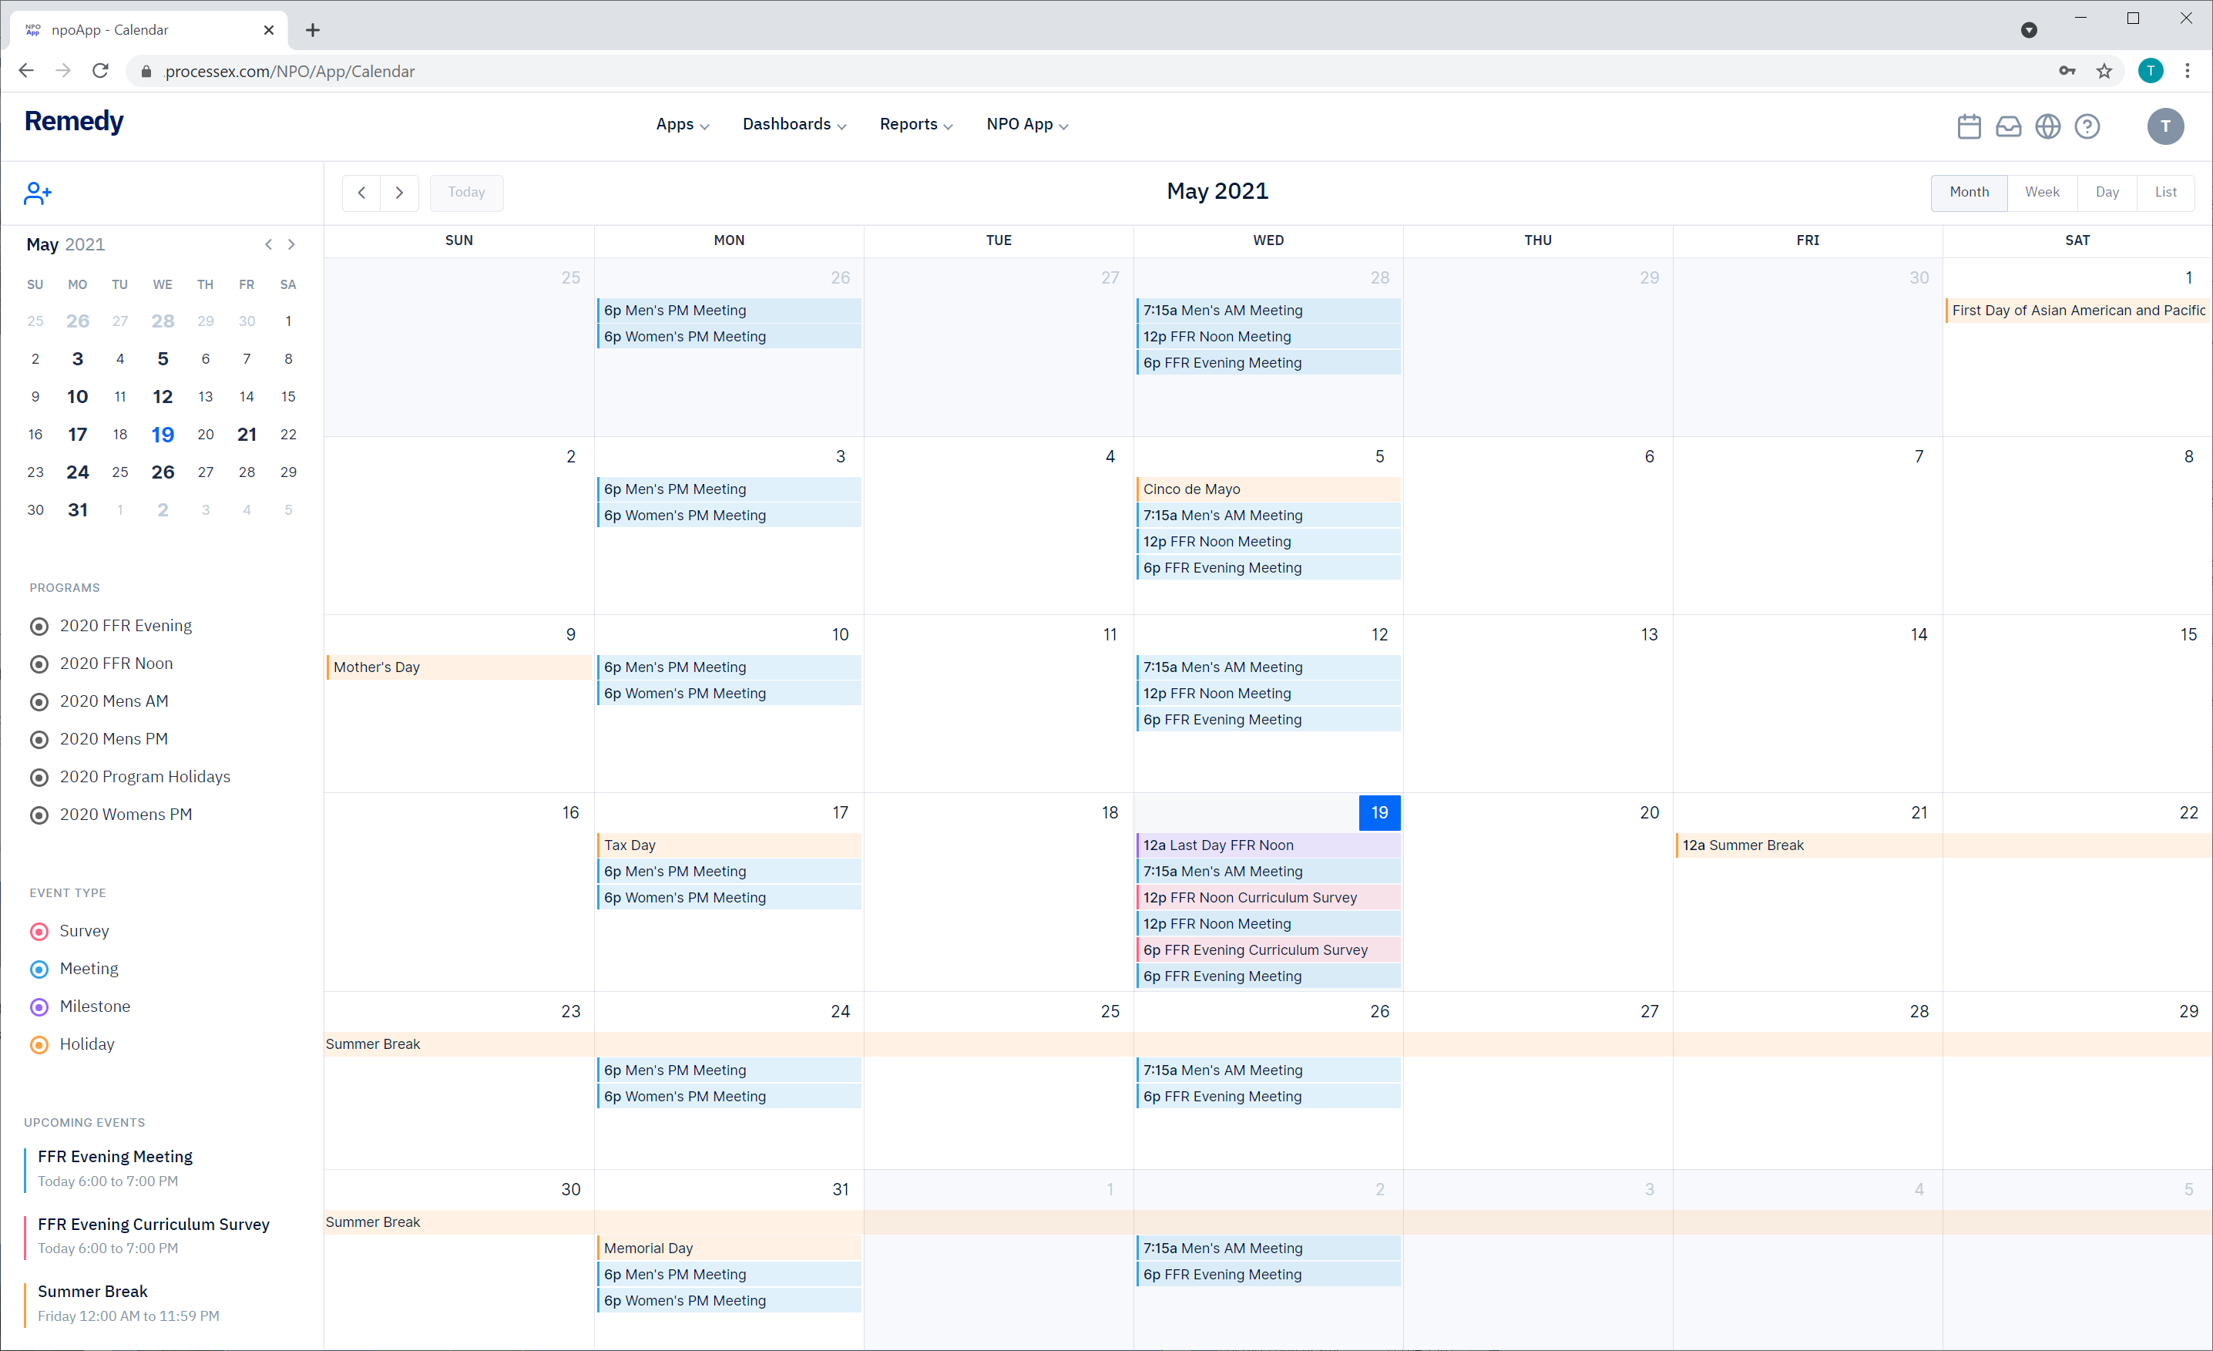Open the help question mark icon
Viewport: 2213px width, 1351px height.
(2087, 126)
